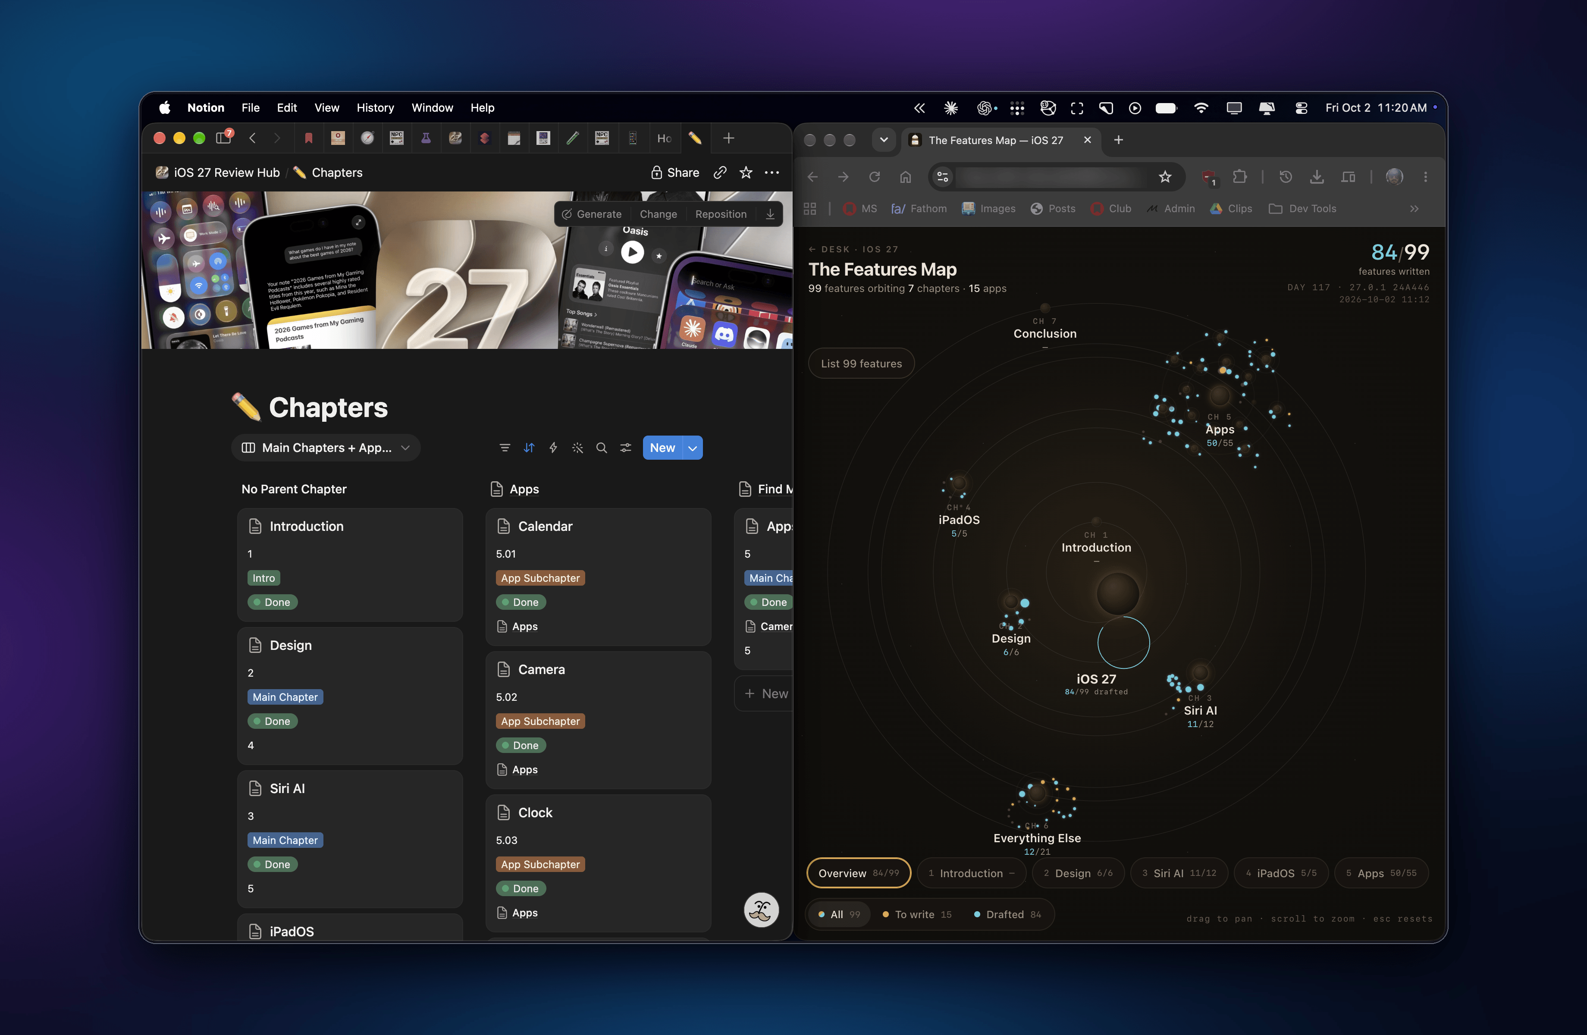Screen dimensions: 1587x1035
Task: Open the History menu in Notion
Action: (x=375, y=108)
